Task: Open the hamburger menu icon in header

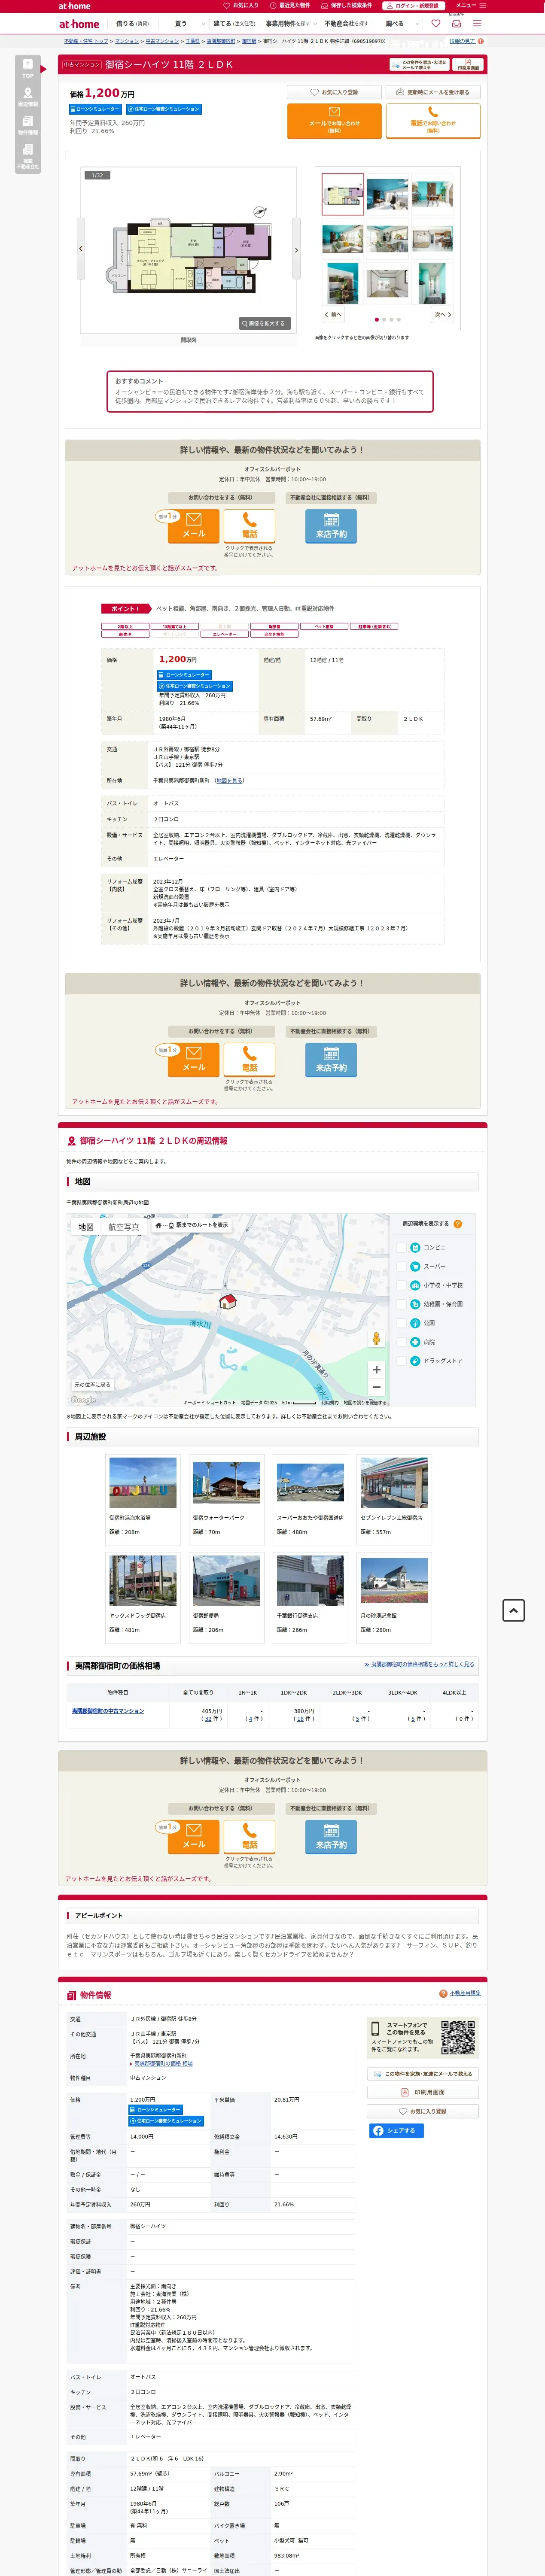Action: (x=477, y=24)
